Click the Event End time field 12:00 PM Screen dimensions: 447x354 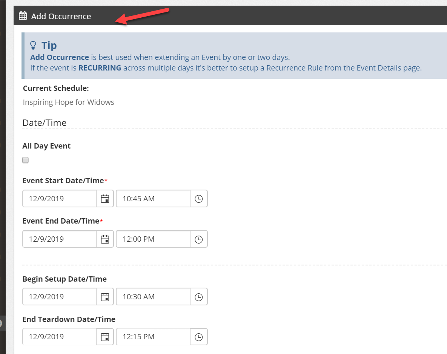click(153, 239)
